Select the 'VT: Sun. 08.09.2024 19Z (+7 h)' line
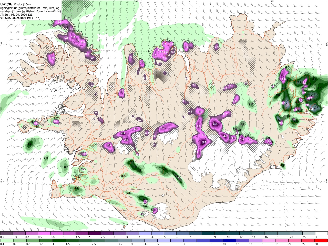This screenshot has width=328, height=246. (x=20, y=18)
